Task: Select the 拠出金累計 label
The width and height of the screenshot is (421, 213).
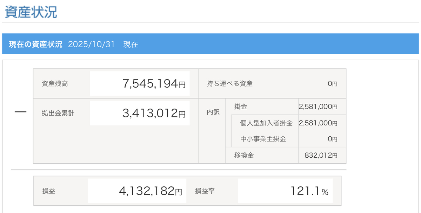Action: point(58,113)
